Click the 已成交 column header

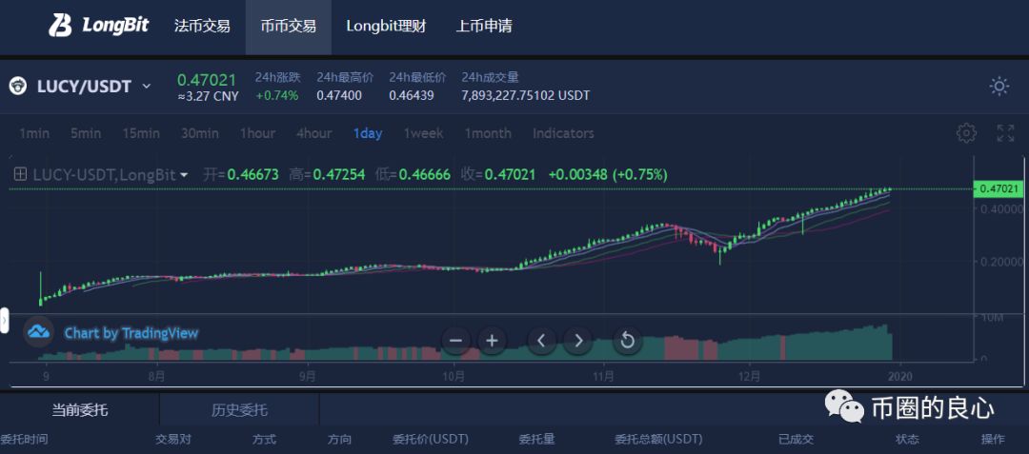pos(796,439)
